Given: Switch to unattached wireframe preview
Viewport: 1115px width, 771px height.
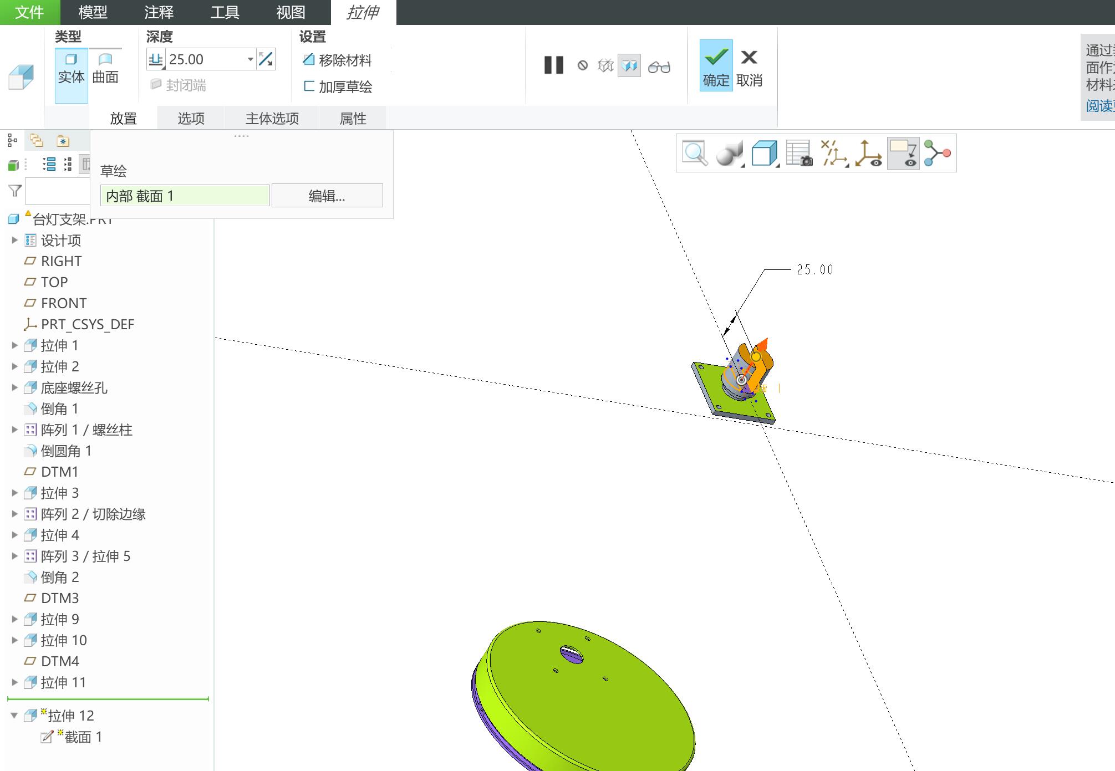Looking at the screenshot, I should pyautogui.click(x=605, y=66).
